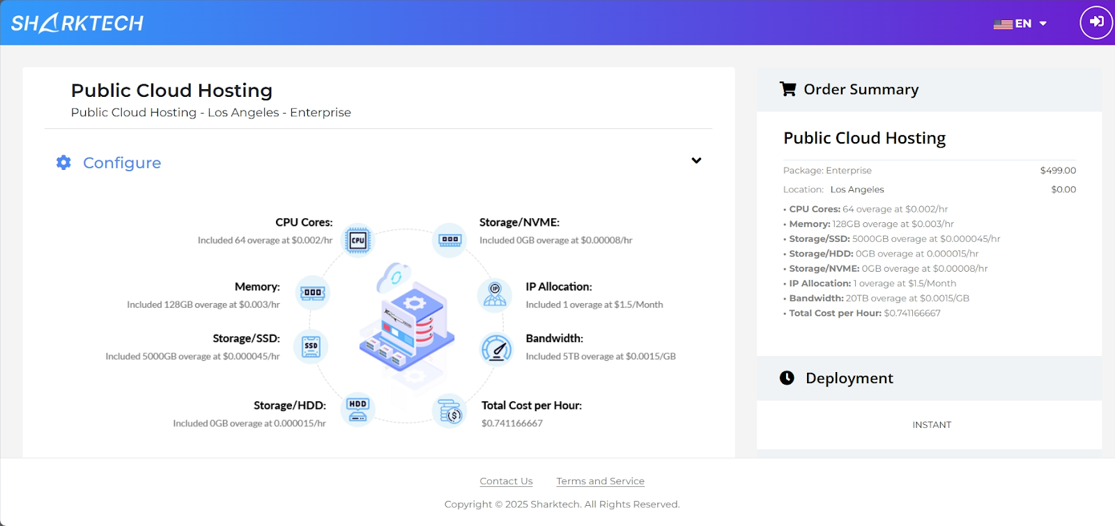Click 'Location: Los Angeles' in order summary
The image size is (1115, 526).
click(x=833, y=189)
